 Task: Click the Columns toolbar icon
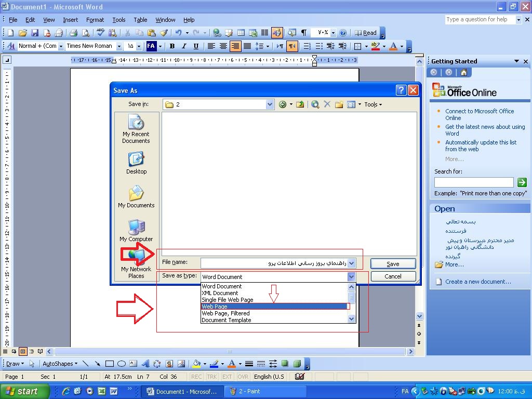click(264, 33)
